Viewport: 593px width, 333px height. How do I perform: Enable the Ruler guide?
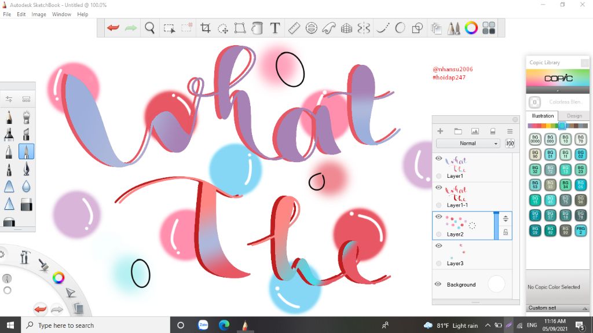[294, 28]
